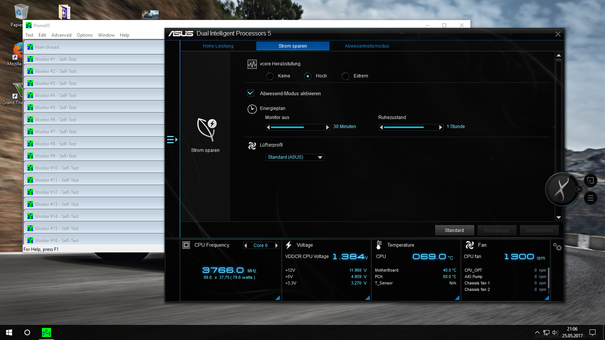Viewport: 605px width, 340px height.
Task: Click the Rückgängig button
Action: (x=496, y=230)
